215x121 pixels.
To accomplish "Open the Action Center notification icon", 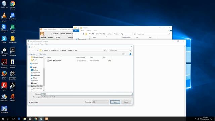I will 211,119.
